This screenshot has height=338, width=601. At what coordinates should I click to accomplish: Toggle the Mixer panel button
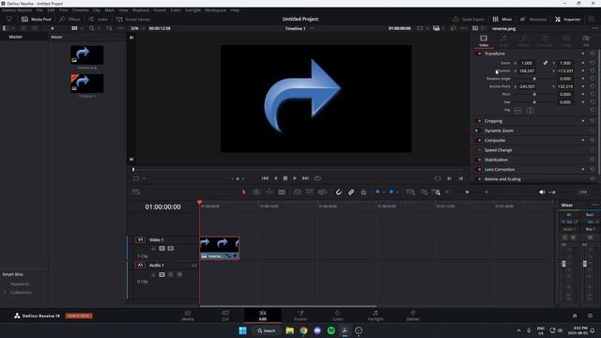(502, 19)
